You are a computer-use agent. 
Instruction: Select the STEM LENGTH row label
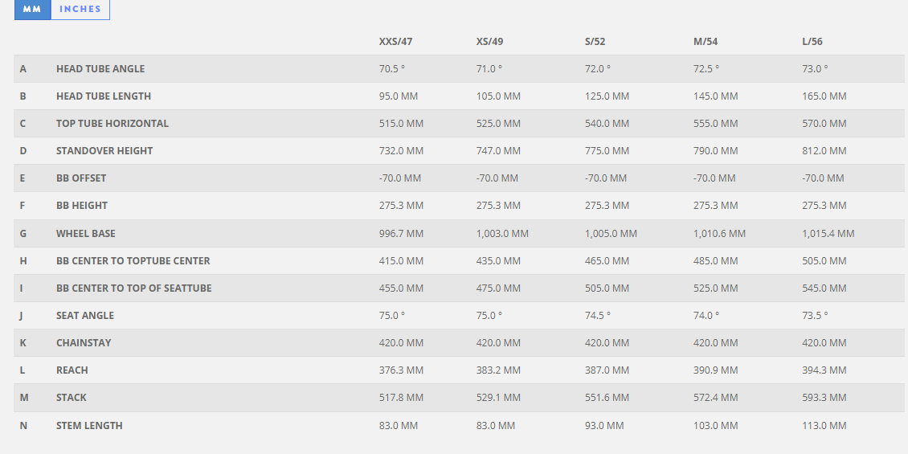point(89,426)
